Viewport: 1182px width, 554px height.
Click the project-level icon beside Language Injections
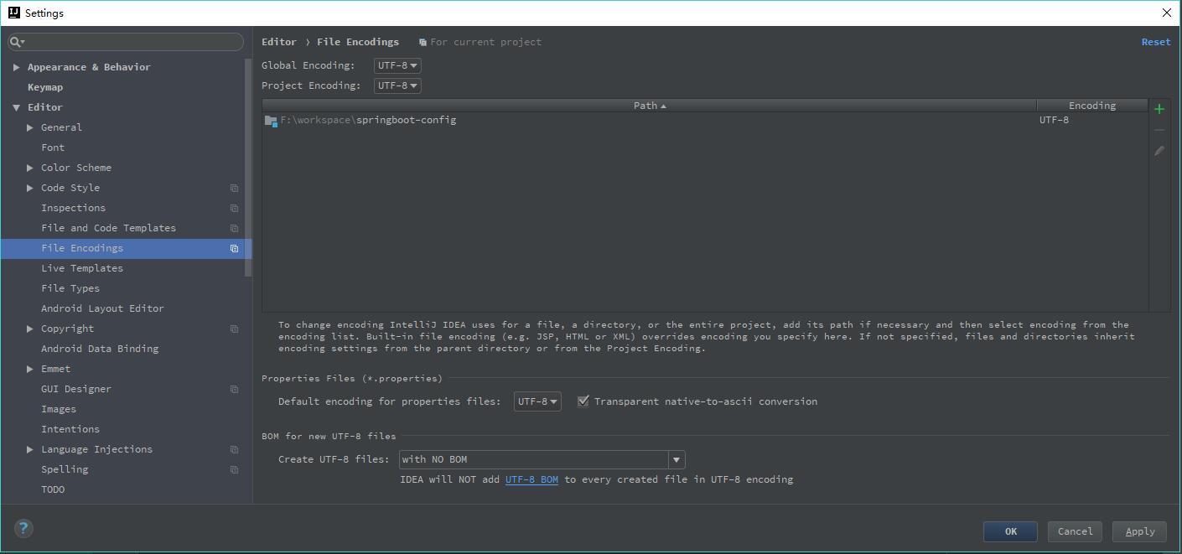pos(234,450)
